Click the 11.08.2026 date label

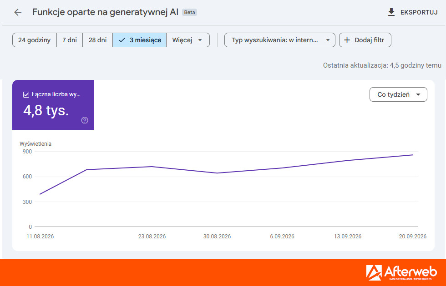[x=40, y=237]
